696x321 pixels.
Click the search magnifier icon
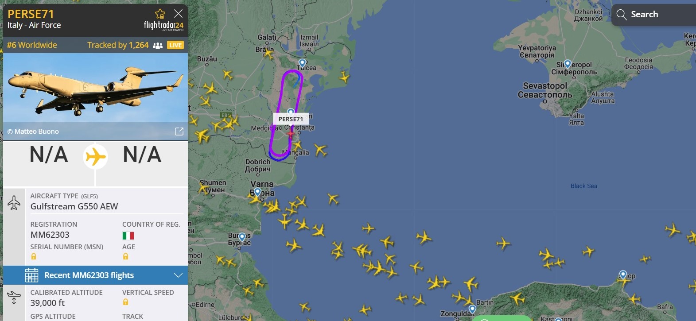click(x=622, y=15)
